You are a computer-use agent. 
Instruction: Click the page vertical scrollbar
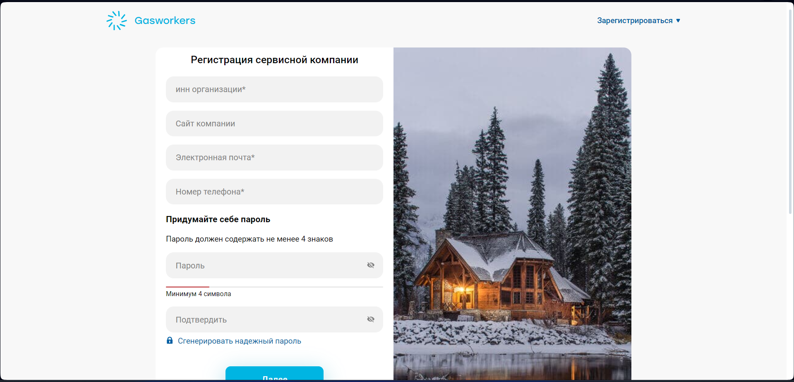coord(790,112)
